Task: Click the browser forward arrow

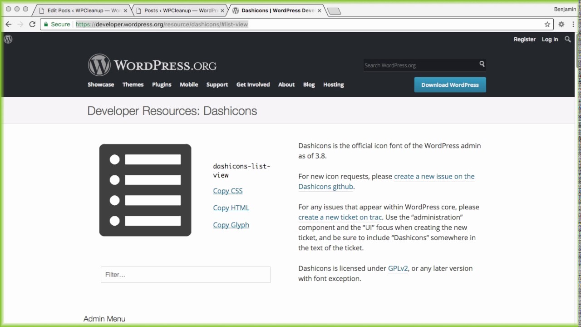Action: coord(20,25)
